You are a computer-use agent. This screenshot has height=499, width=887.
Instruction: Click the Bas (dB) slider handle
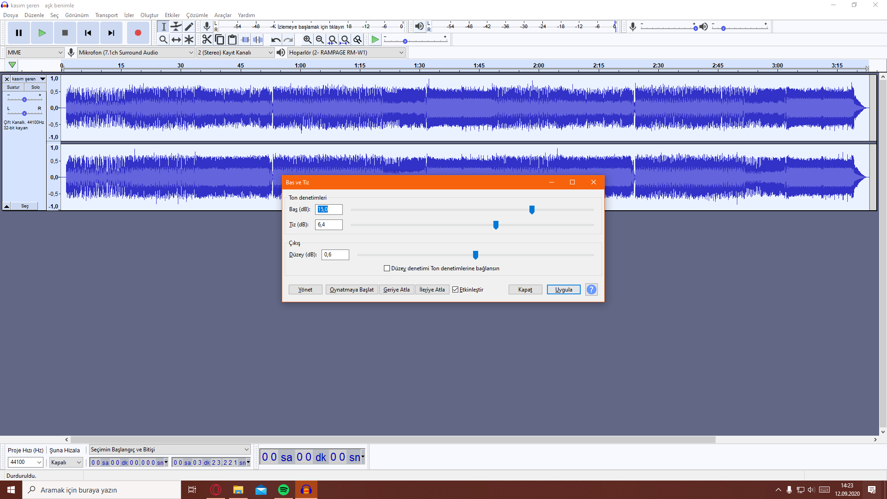pos(532,210)
